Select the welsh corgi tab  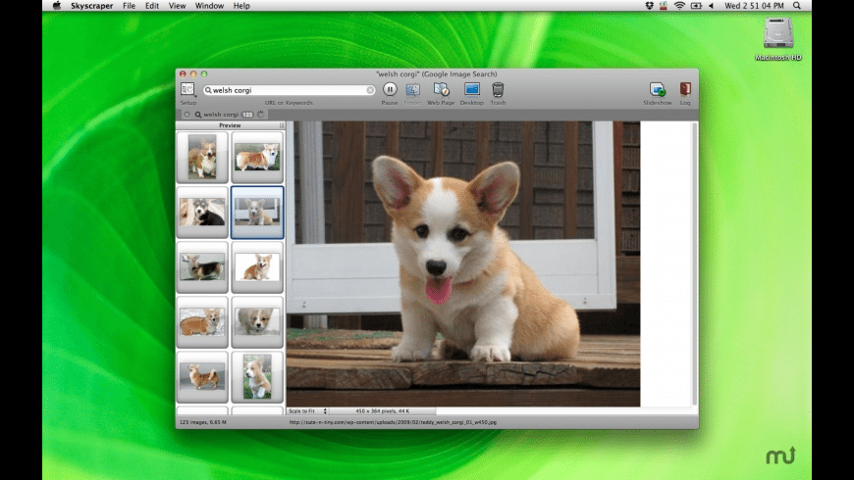pos(221,115)
